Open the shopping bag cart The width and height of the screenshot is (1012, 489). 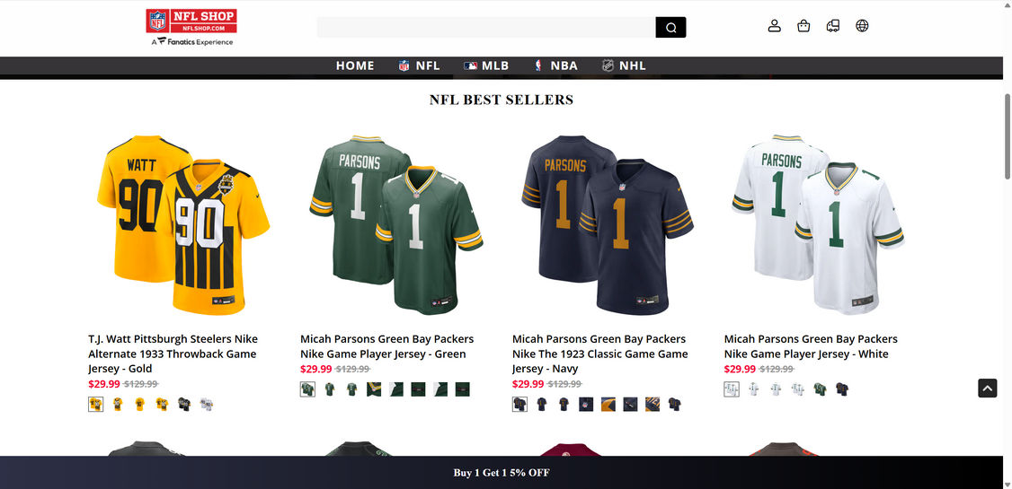point(803,26)
